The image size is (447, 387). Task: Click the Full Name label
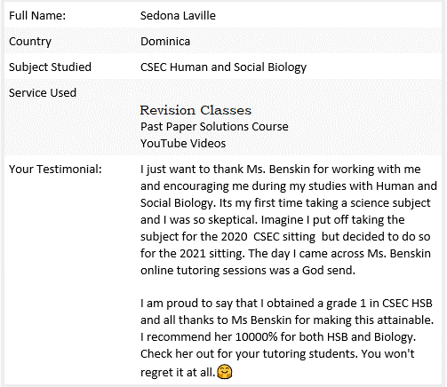pyautogui.click(x=37, y=16)
